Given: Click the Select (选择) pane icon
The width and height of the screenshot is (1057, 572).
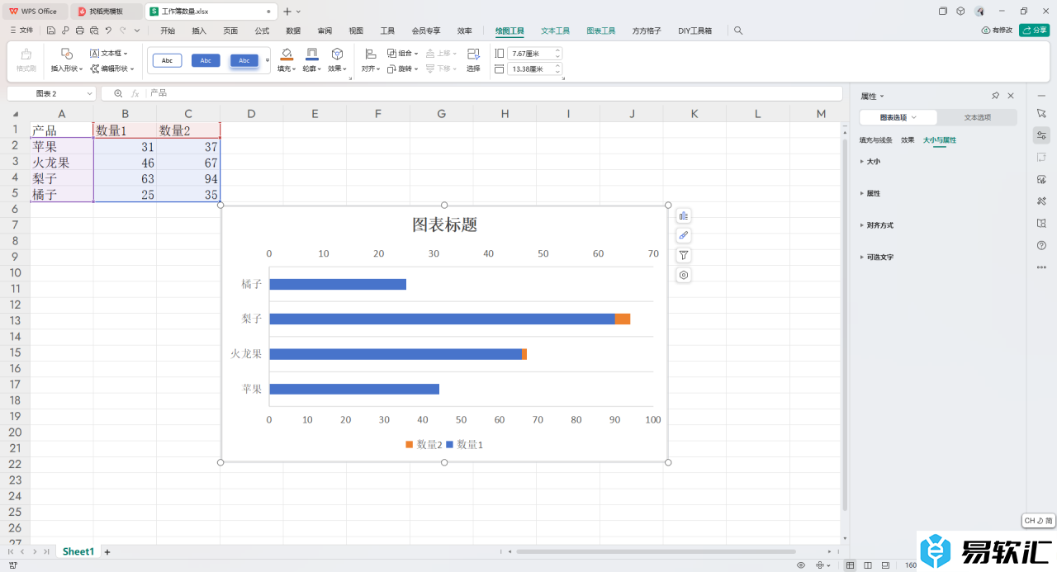Looking at the screenshot, I should pos(473,60).
